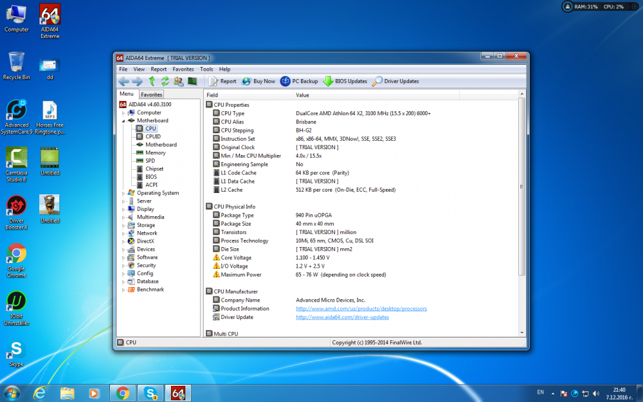The width and height of the screenshot is (643, 402).
Task: Click the vertical scrollbar thumb in details pane
Action: click(521, 187)
